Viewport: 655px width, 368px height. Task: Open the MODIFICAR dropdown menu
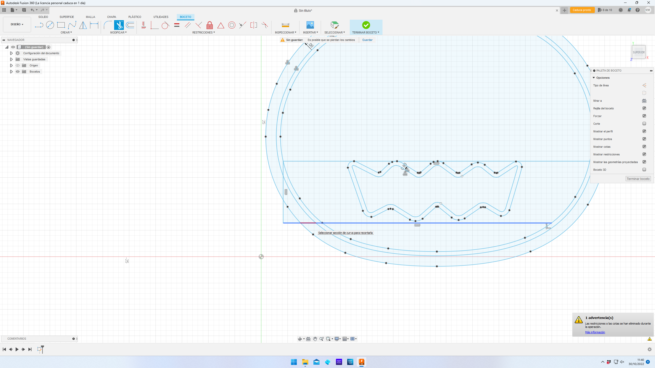(x=118, y=32)
